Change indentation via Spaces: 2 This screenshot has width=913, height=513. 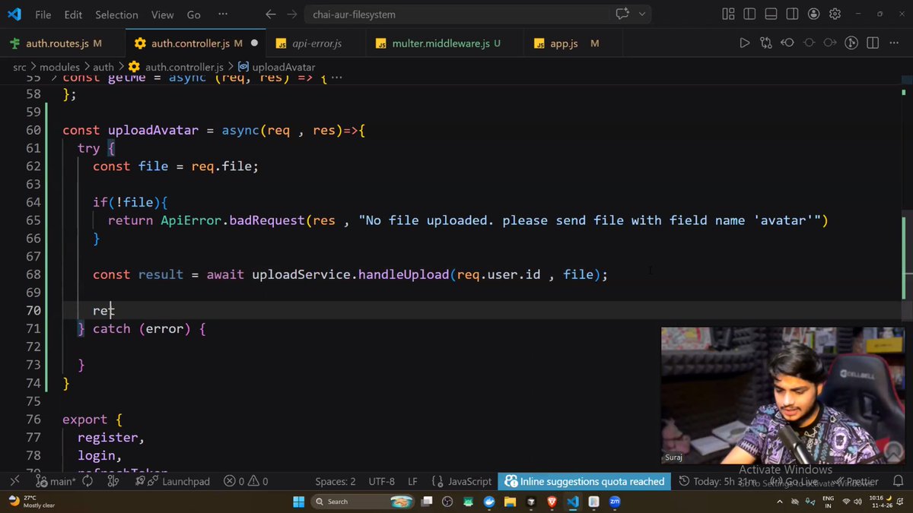tap(336, 481)
